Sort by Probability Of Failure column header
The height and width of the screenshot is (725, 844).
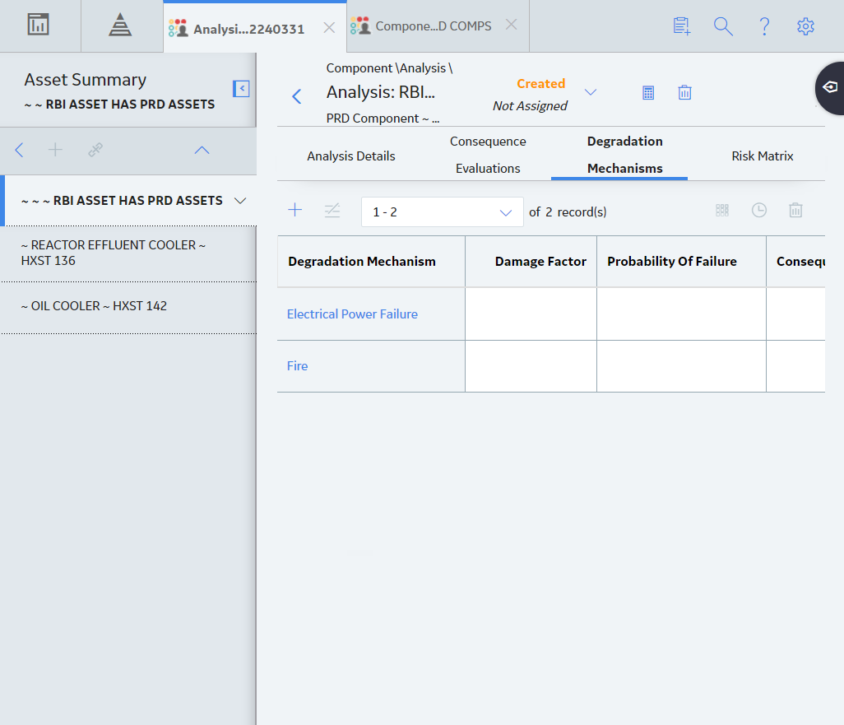tap(672, 261)
